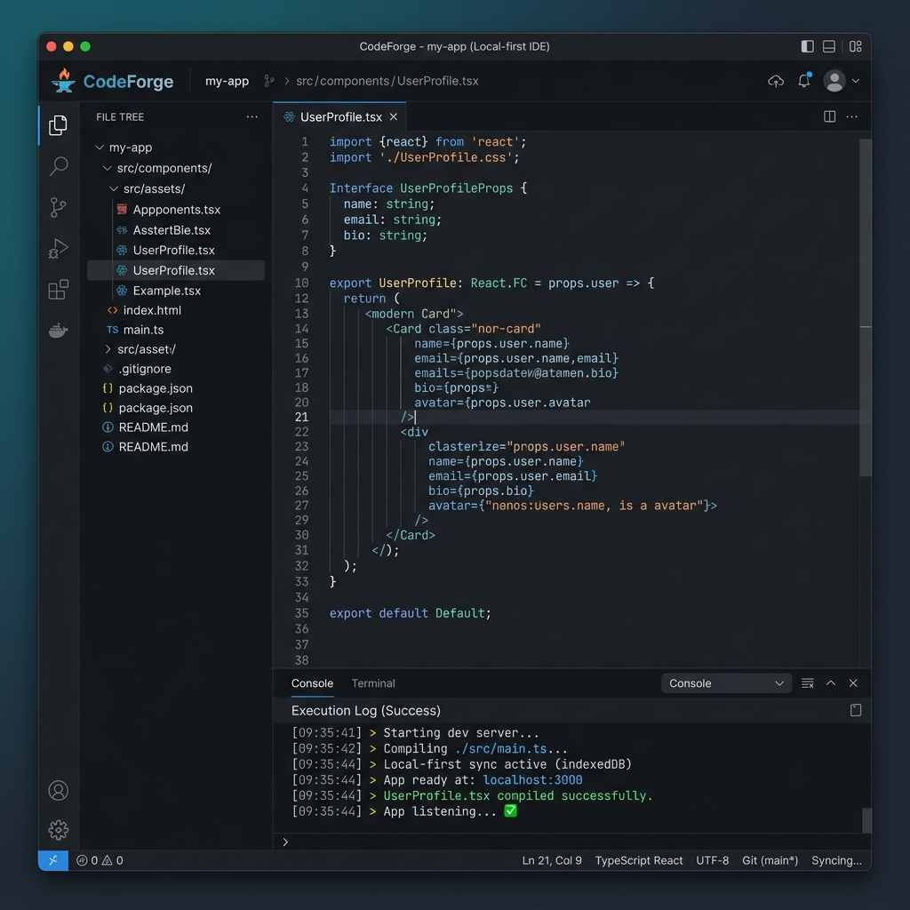Open editor more actions ellipsis

(852, 116)
